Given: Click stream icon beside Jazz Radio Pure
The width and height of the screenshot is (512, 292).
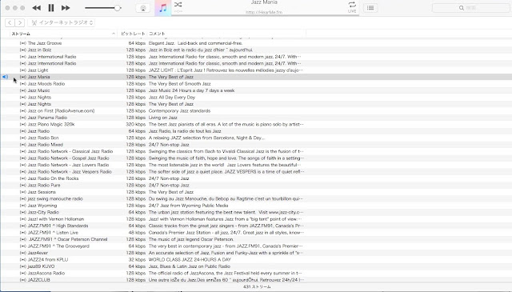Looking at the screenshot, I should tap(23, 185).
